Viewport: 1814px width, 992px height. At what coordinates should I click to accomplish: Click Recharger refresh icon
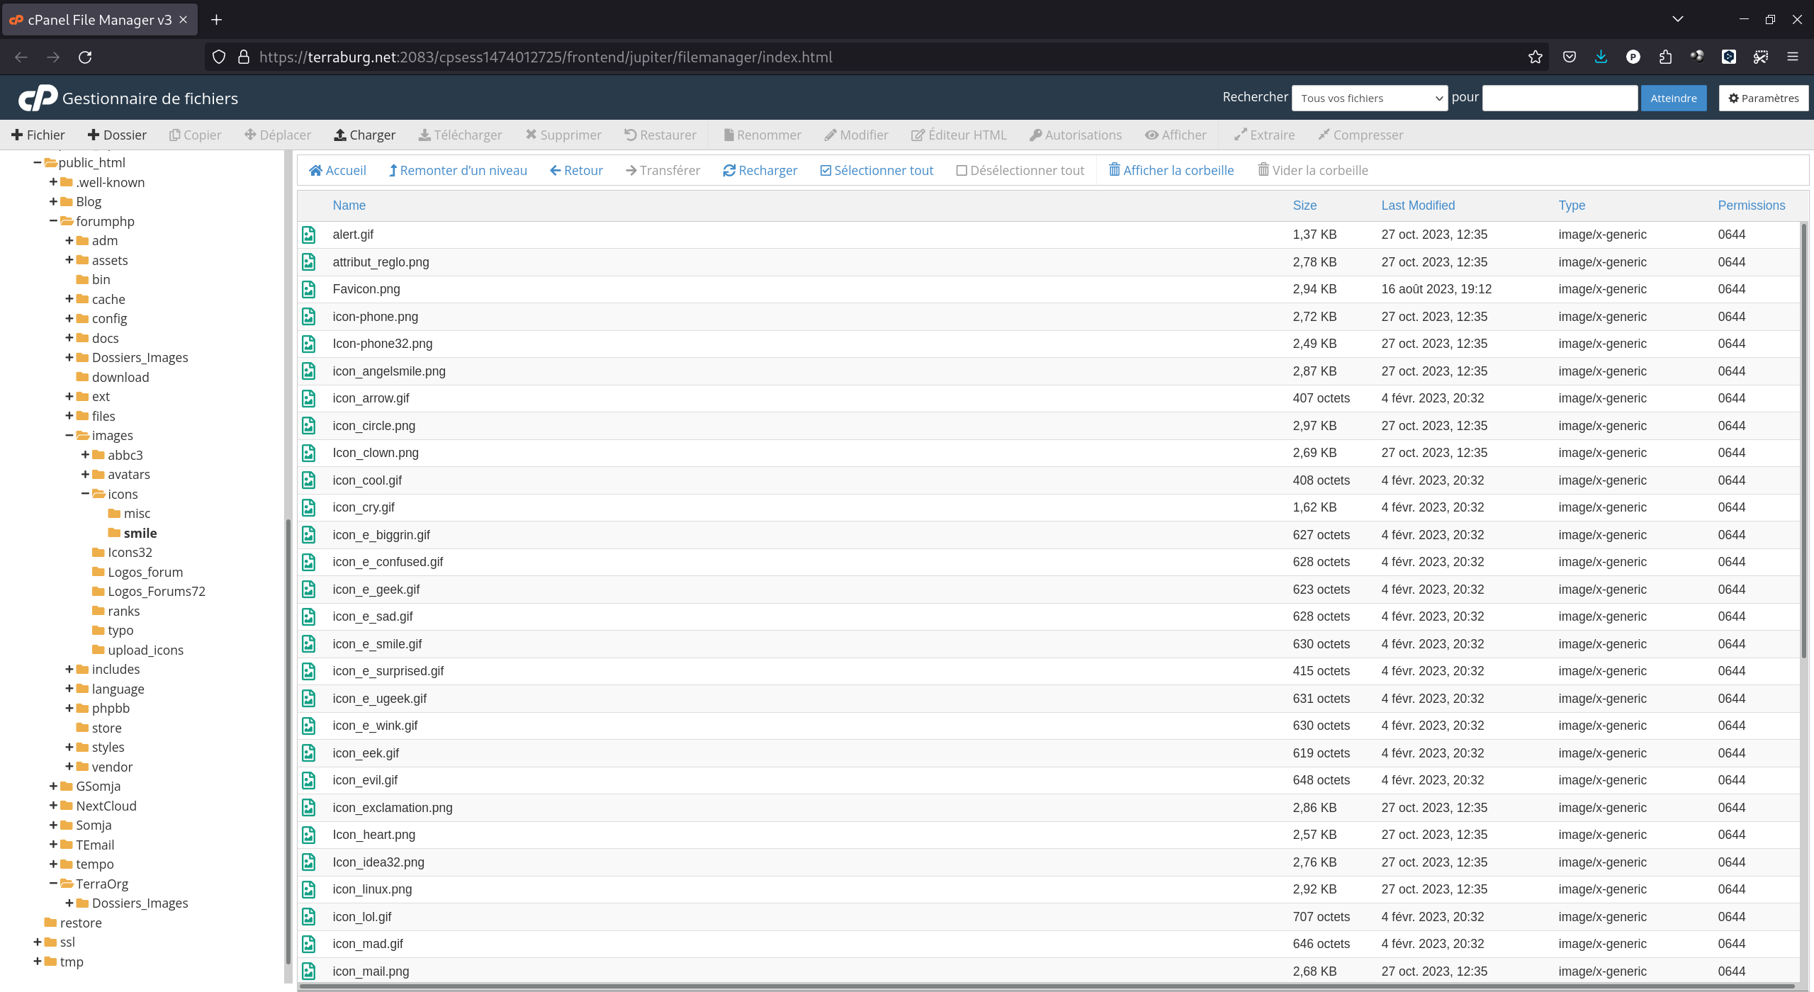coord(729,170)
